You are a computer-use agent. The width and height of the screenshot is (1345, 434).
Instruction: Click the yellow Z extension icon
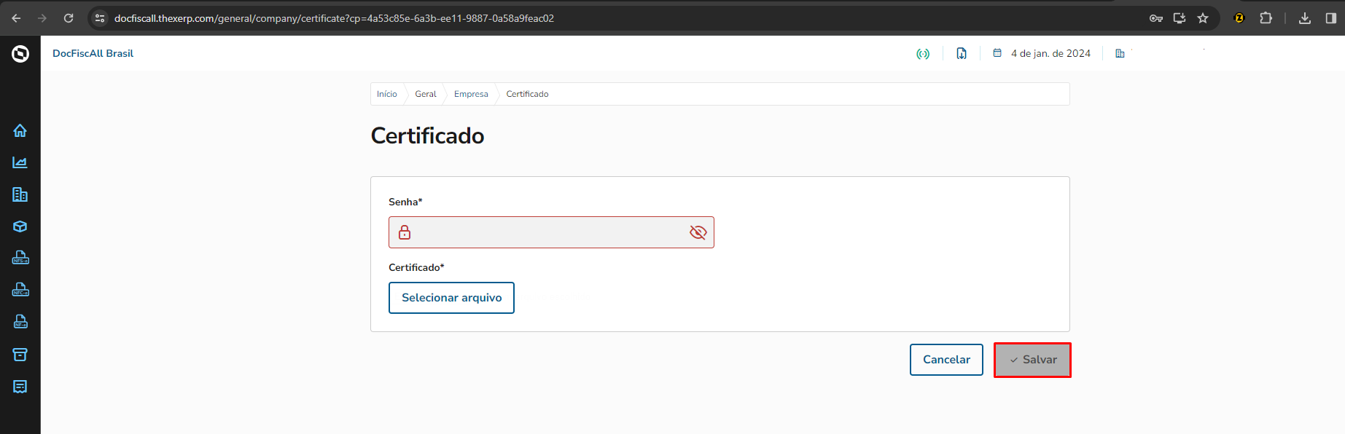coord(1239,18)
